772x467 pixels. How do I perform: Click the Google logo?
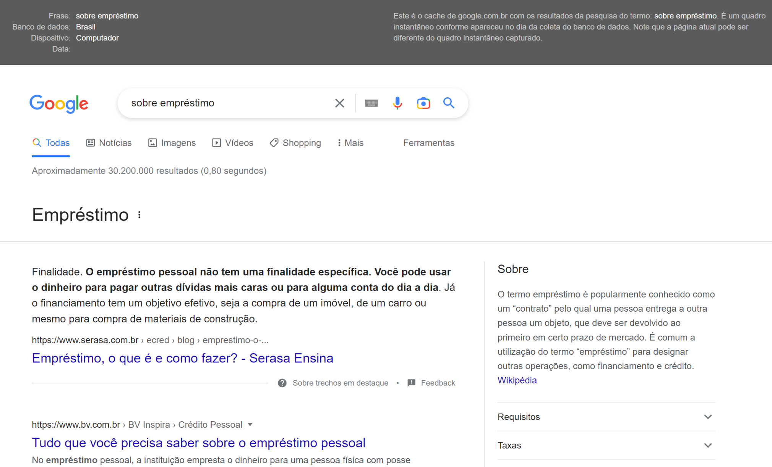(x=59, y=103)
